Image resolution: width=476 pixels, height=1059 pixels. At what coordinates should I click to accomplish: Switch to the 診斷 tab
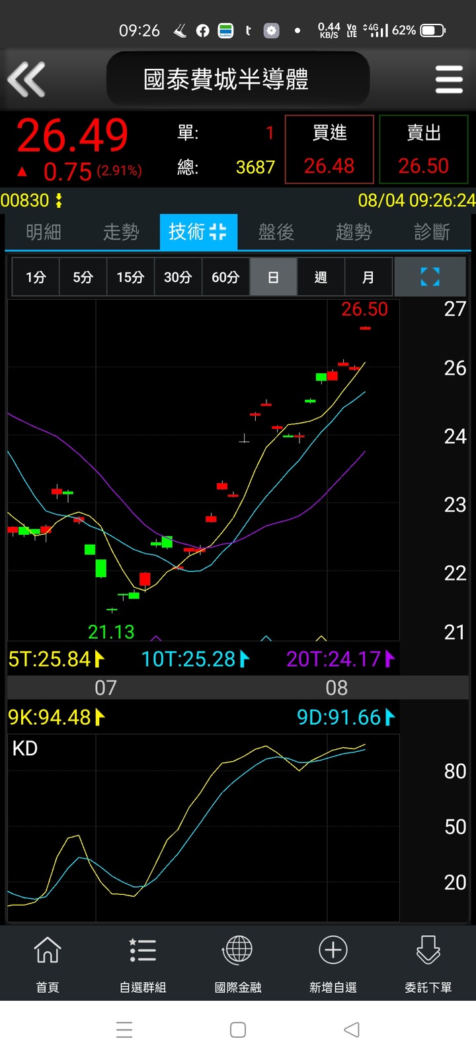pos(432,232)
